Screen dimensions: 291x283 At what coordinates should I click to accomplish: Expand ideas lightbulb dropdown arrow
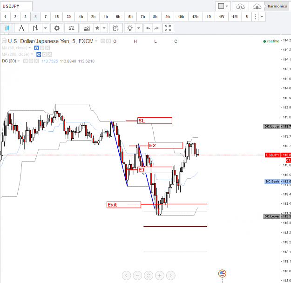point(139,28)
